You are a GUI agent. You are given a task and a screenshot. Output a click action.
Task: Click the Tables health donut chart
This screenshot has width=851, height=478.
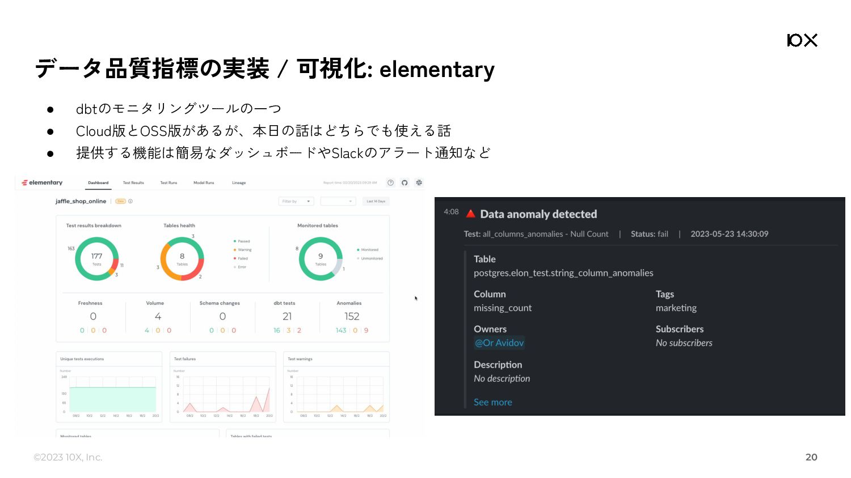[x=182, y=259]
